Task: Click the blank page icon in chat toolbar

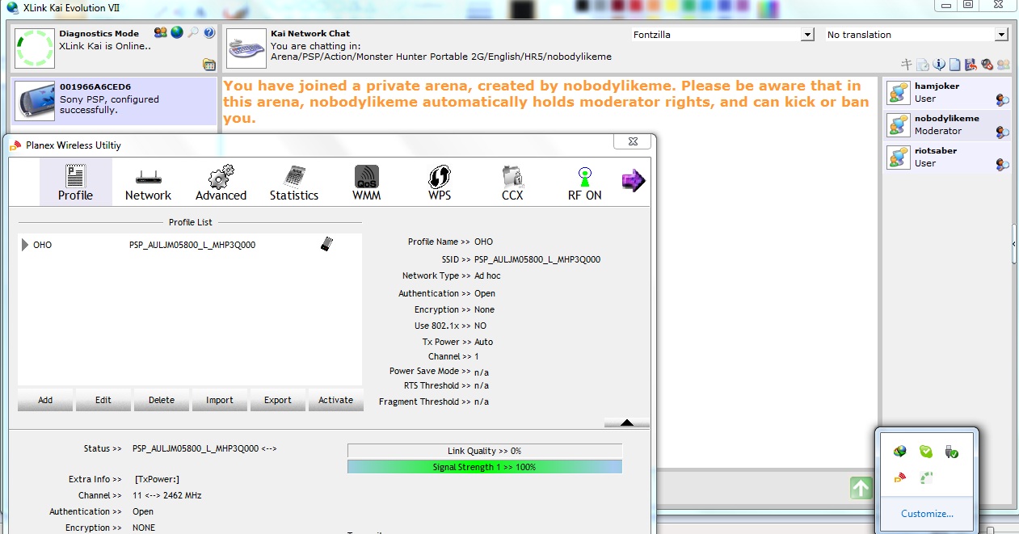Action: 954,65
